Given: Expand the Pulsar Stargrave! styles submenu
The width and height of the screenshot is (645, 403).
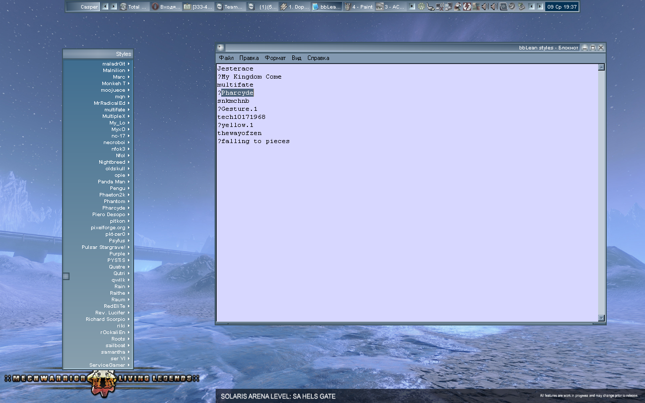Looking at the screenshot, I should tap(98, 247).
